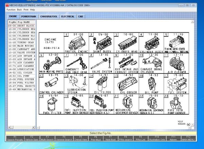The width and height of the screenshot is (204, 149).
Task: Click Fig NAME column header
Action: 26,22
